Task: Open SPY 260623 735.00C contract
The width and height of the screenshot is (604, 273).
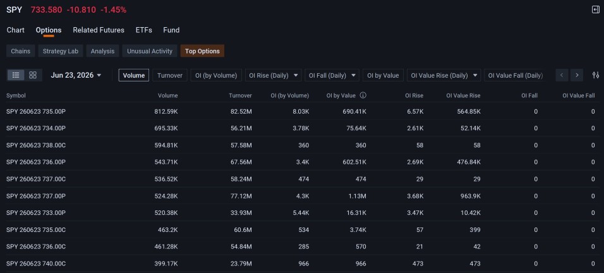Action: tap(36, 230)
